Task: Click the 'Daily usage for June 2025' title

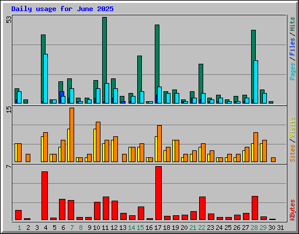Action: (x=62, y=9)
